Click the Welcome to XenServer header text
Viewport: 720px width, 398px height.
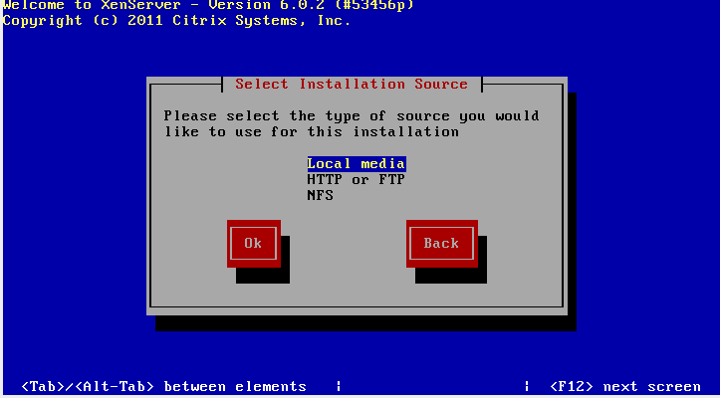pos(92,5)
